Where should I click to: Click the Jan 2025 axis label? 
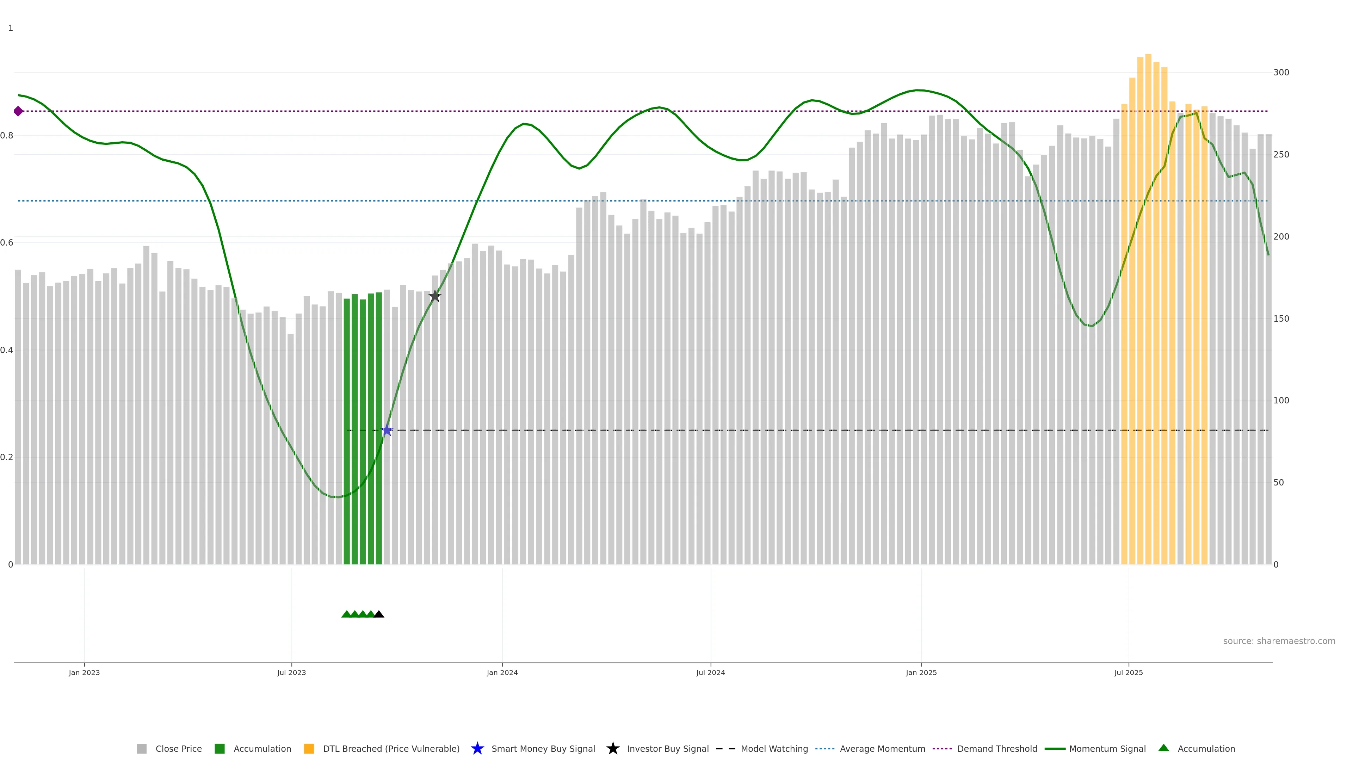click(921, 673)
